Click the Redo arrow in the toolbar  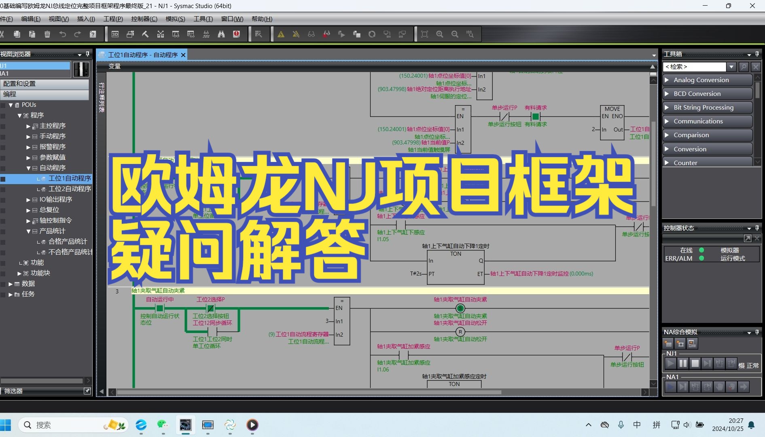pyautogui.click(x=78, y=34)
